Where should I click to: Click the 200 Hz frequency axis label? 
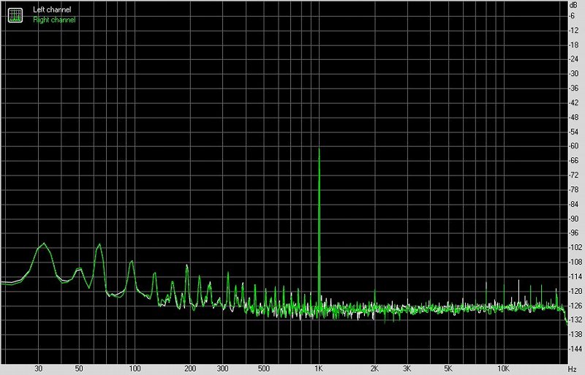point(189,369)
